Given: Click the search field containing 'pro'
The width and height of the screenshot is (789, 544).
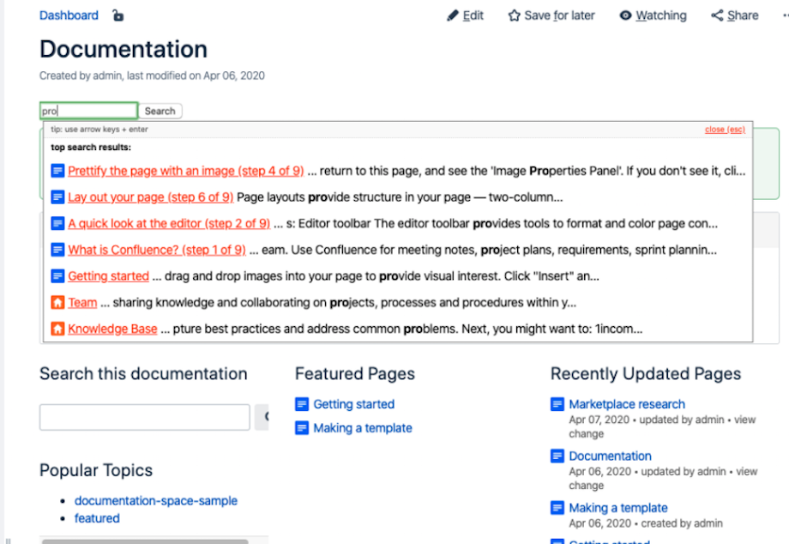Looking at the screenshot, I should [x=88, y=111].
